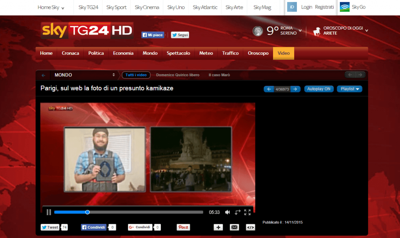The image size is (400, 238).
Task: Select Tutti i video tab
Action: click(136, 75)
